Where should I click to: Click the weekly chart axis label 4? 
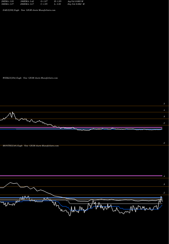click(164, 110)
